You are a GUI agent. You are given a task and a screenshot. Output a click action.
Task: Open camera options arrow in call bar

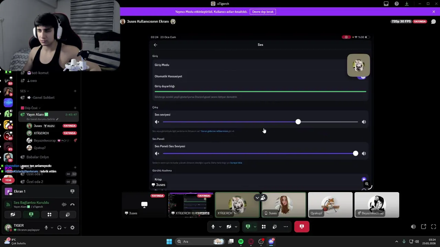pyautogui.click(x=236, y=226)
